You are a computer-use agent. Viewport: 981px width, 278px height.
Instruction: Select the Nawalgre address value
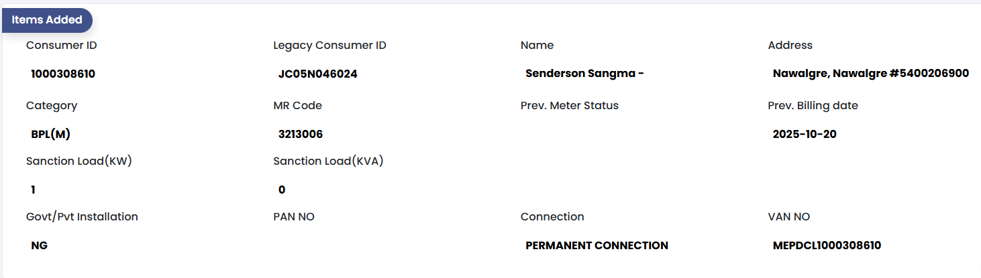(870, 74)
